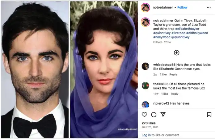215x139 pixels.
Task: View who gave 270 likes
Action: pyautogui.click(x=149, y=123)
